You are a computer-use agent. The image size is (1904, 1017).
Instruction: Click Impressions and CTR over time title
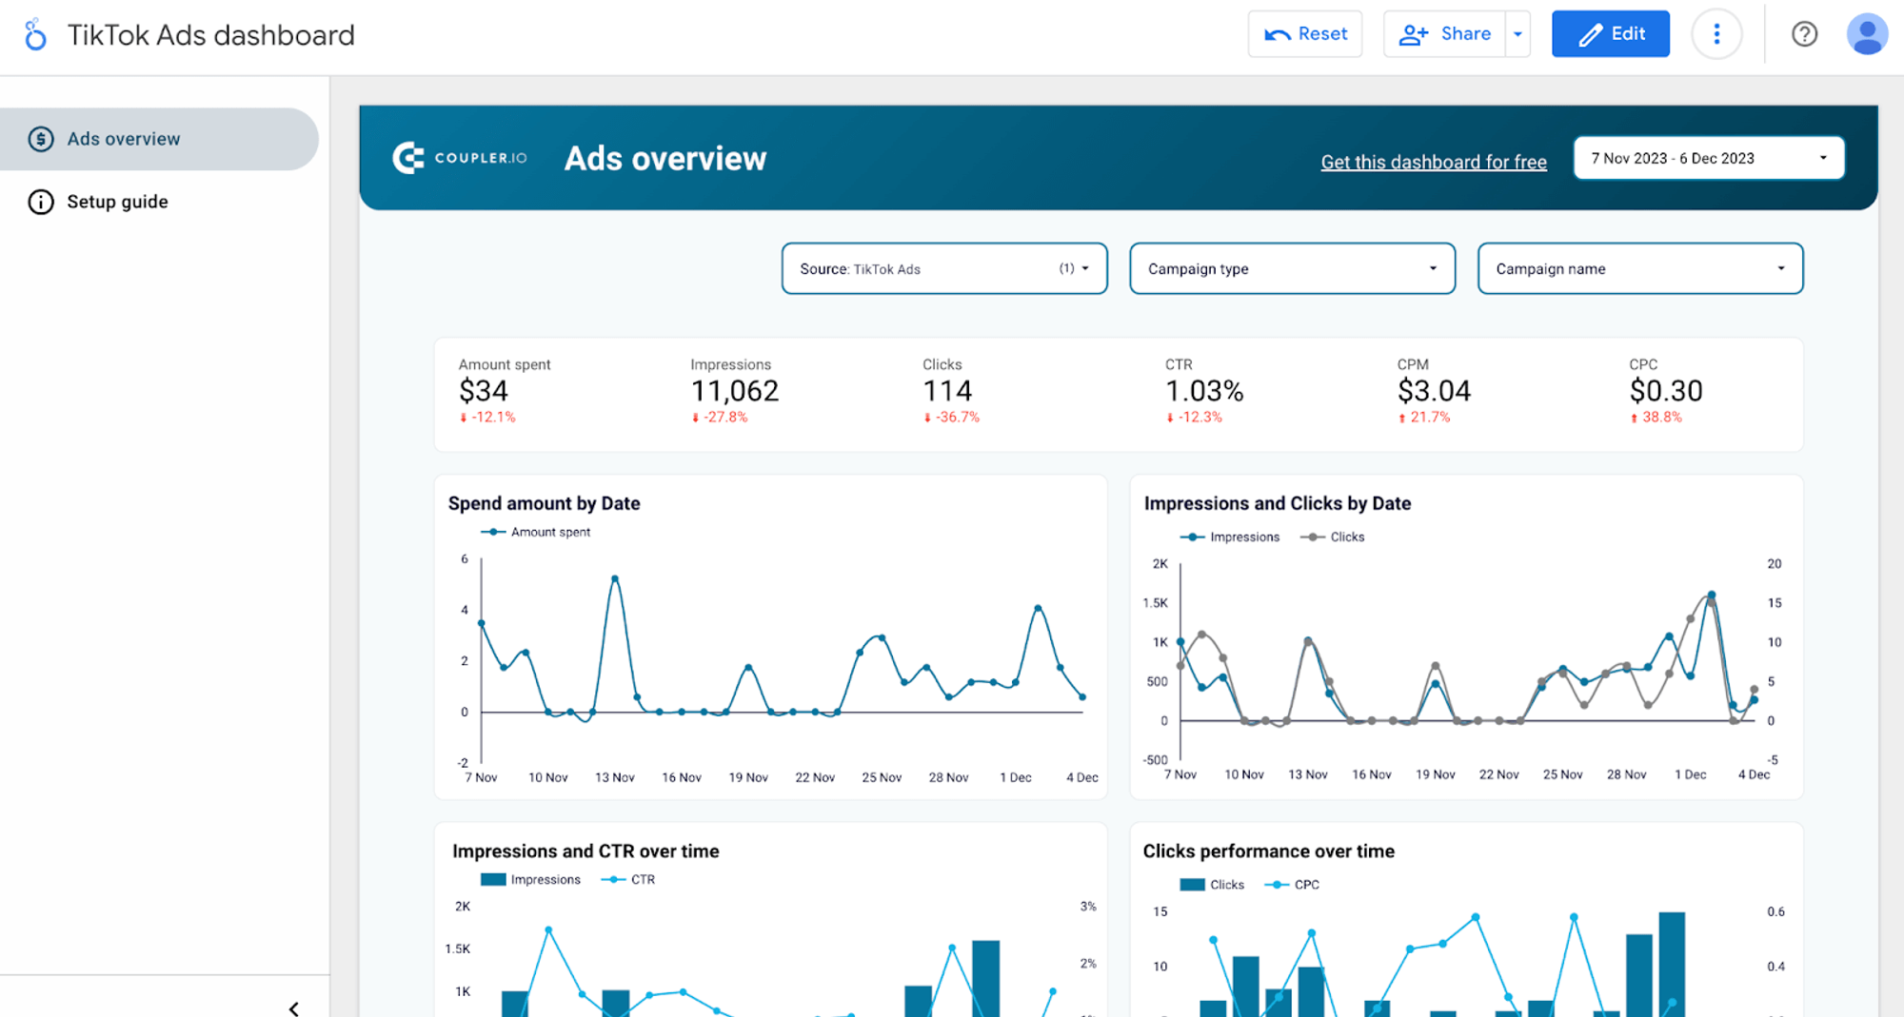point(585,851)
